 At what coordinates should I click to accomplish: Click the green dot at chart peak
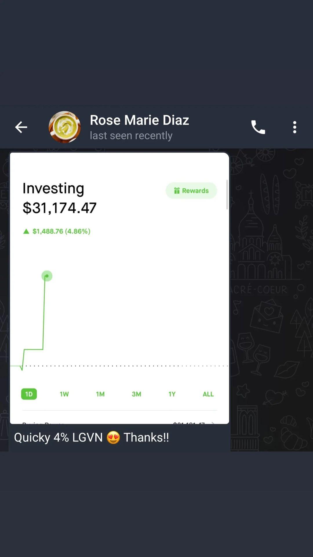coord(47,276)
